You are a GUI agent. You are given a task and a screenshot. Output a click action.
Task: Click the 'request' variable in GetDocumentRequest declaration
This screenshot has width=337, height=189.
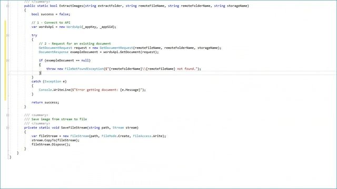(x=81, y=48)
